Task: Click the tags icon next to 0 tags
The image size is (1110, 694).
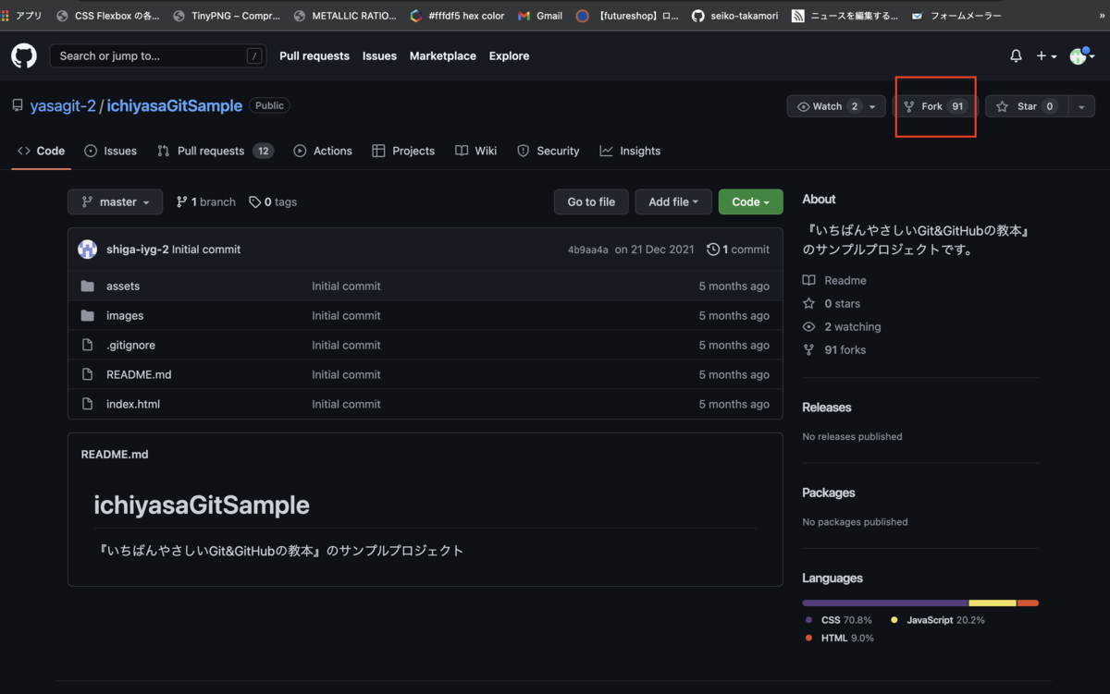Action: pos(255,201)
